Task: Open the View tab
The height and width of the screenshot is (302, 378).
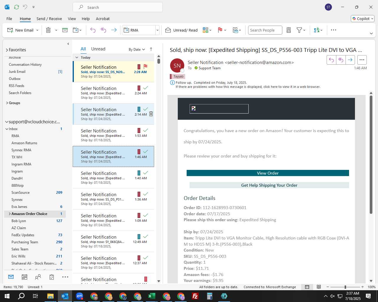Action: pyautogui.click(x=72, y=19)
